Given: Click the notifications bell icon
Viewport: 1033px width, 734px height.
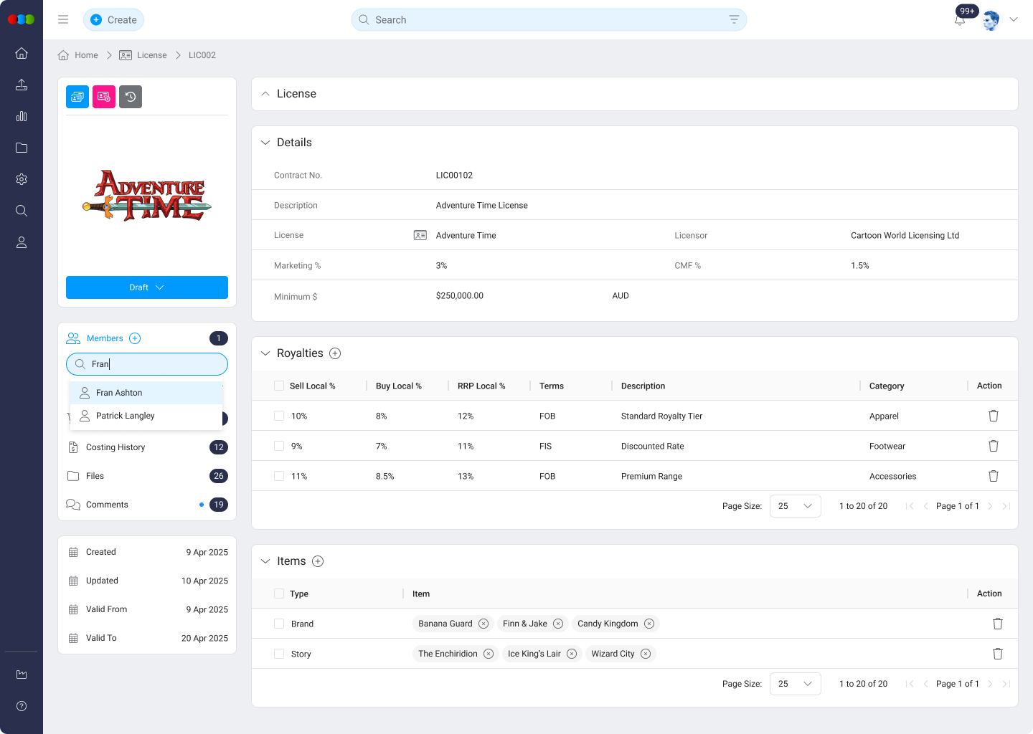Looking at the screenshot, I should tap(959, 21).
